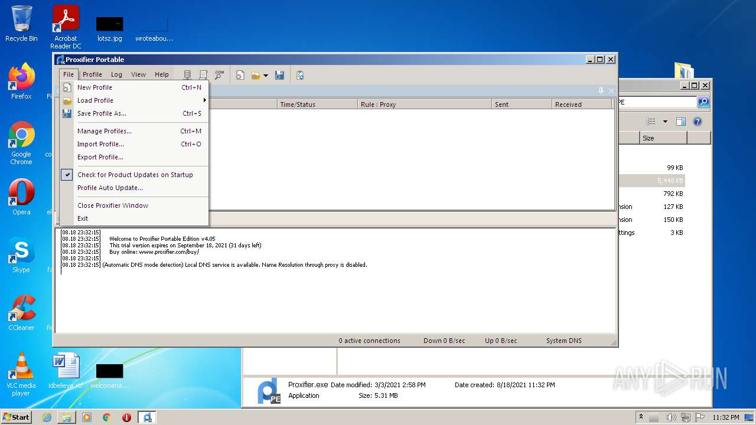Image resolution: width=756 pixels, height=425 pixels.
Task: Click the clipboard profile toolbar icon
Action: pos(300,75)
